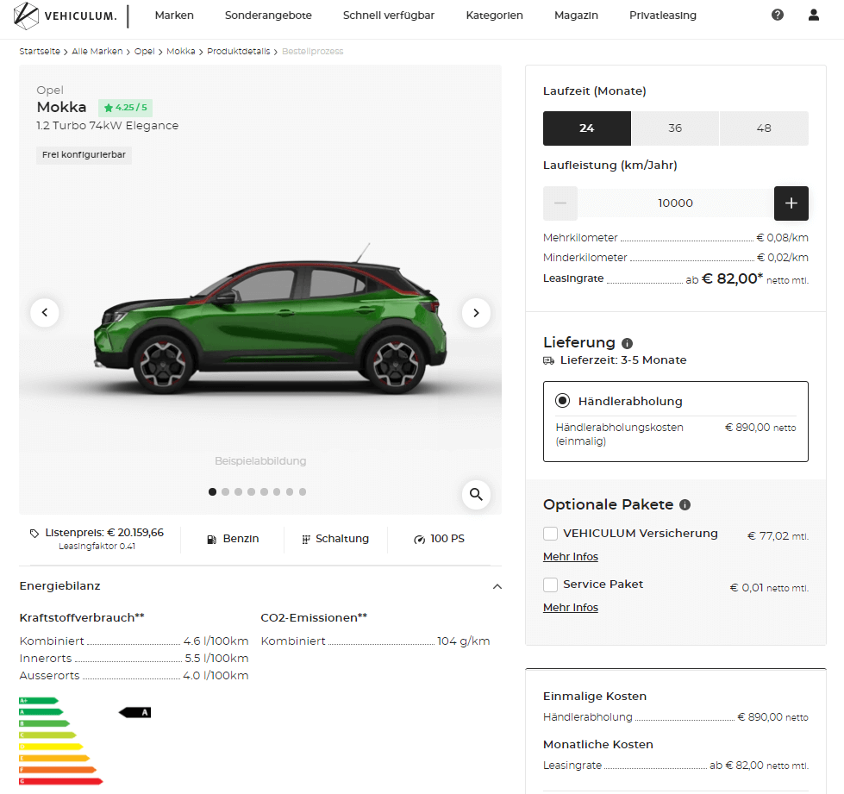Open Schnell verfügbar in navigation

point(389,15)
